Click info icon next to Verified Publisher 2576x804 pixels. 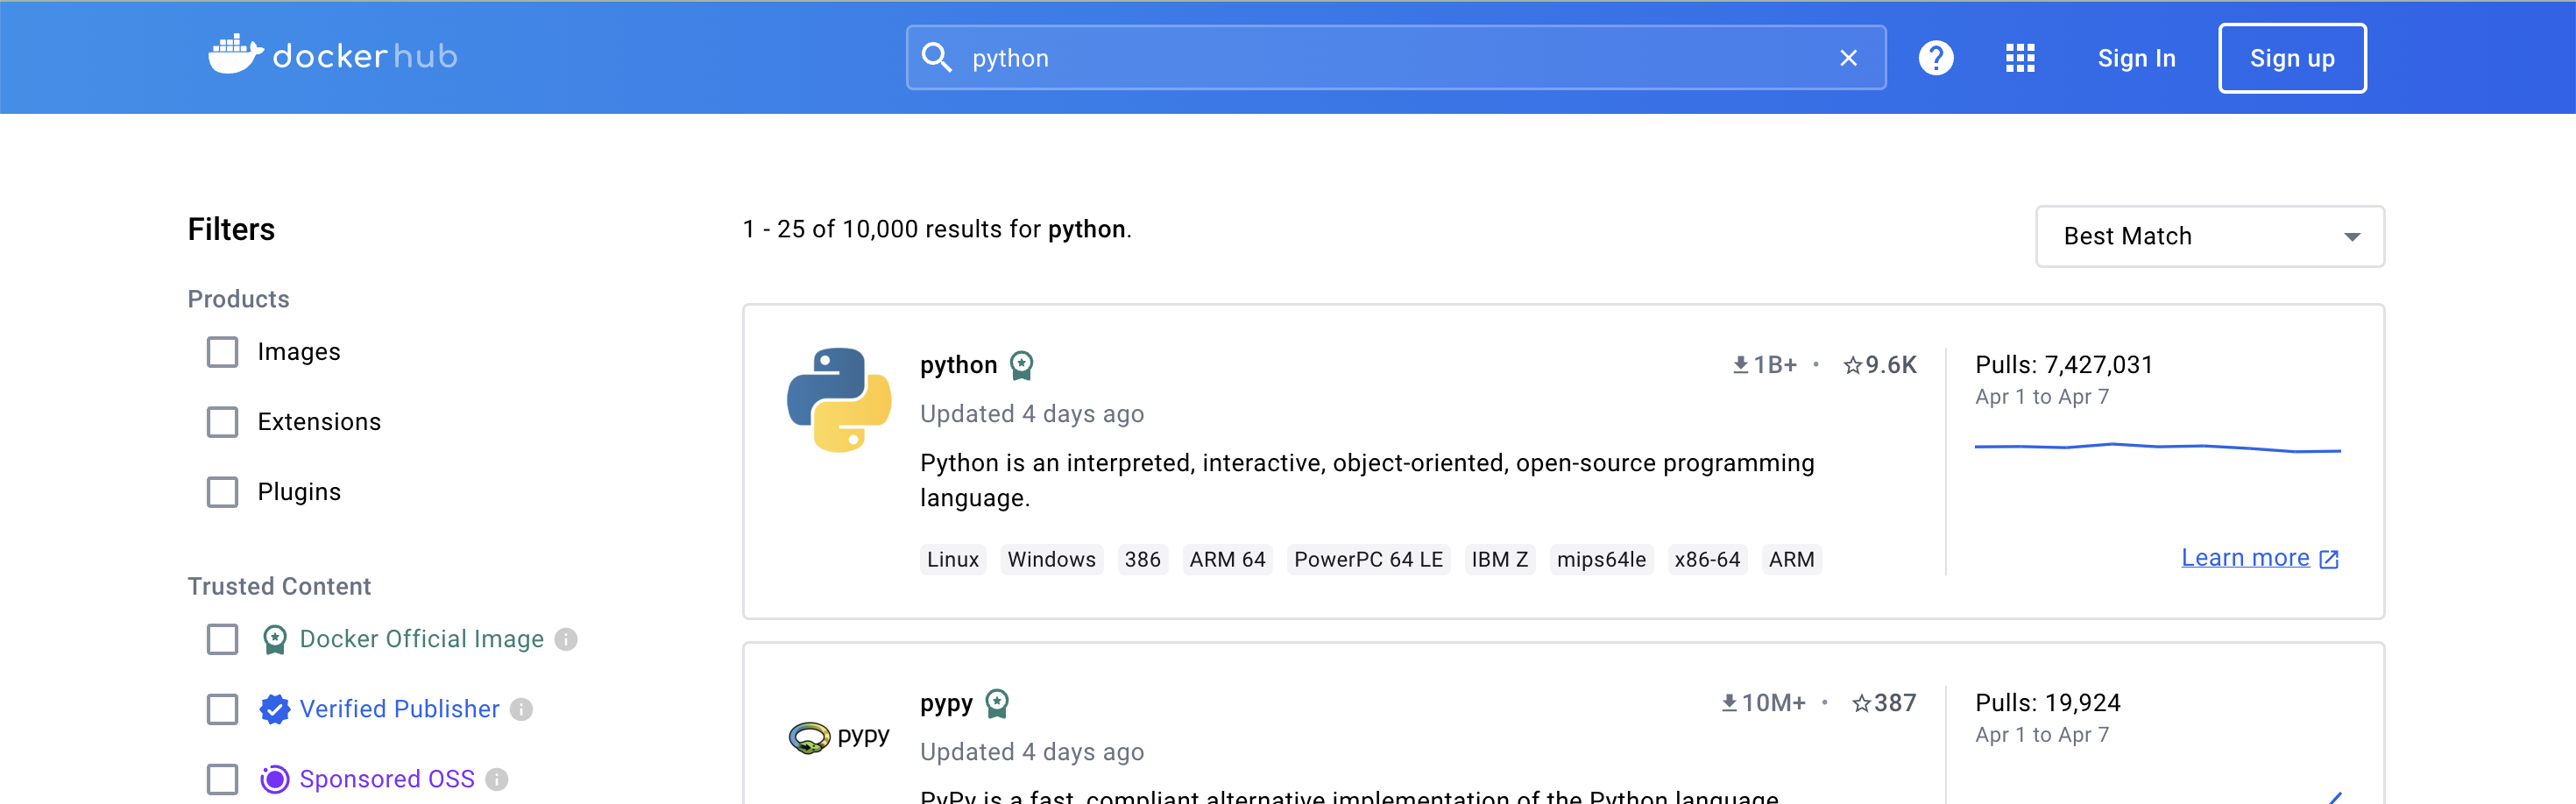pyautogui.click(x=521, y=709)
